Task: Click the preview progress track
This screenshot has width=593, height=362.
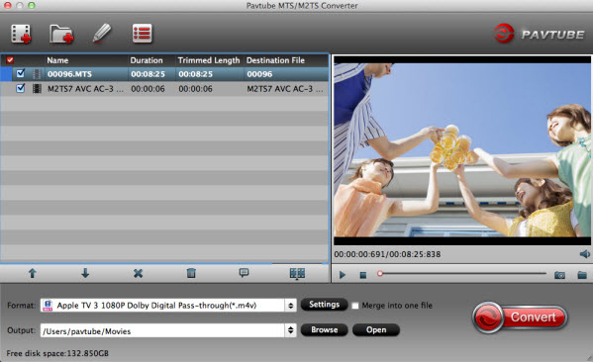Action: tap(462, 273)
